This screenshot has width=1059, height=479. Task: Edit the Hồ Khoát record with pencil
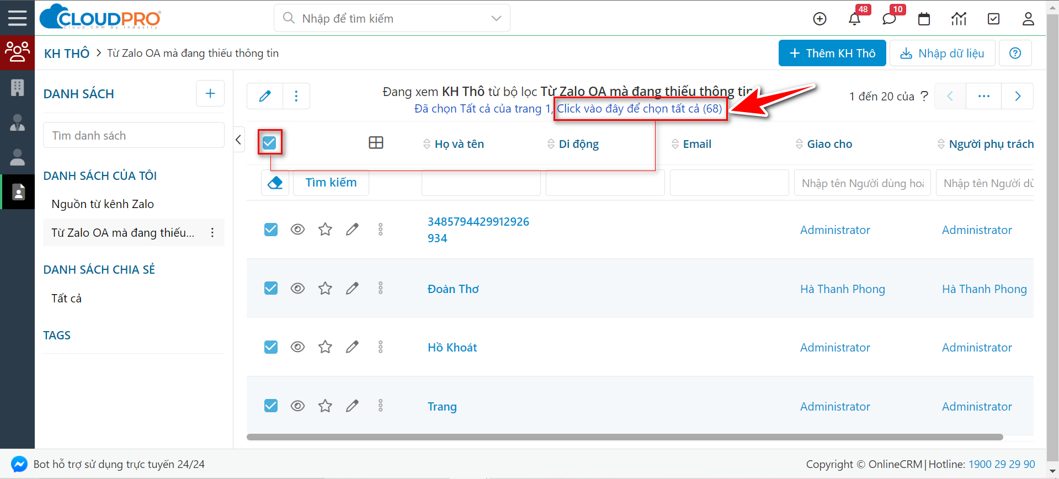pyautogui.click(x=352, y=347)
